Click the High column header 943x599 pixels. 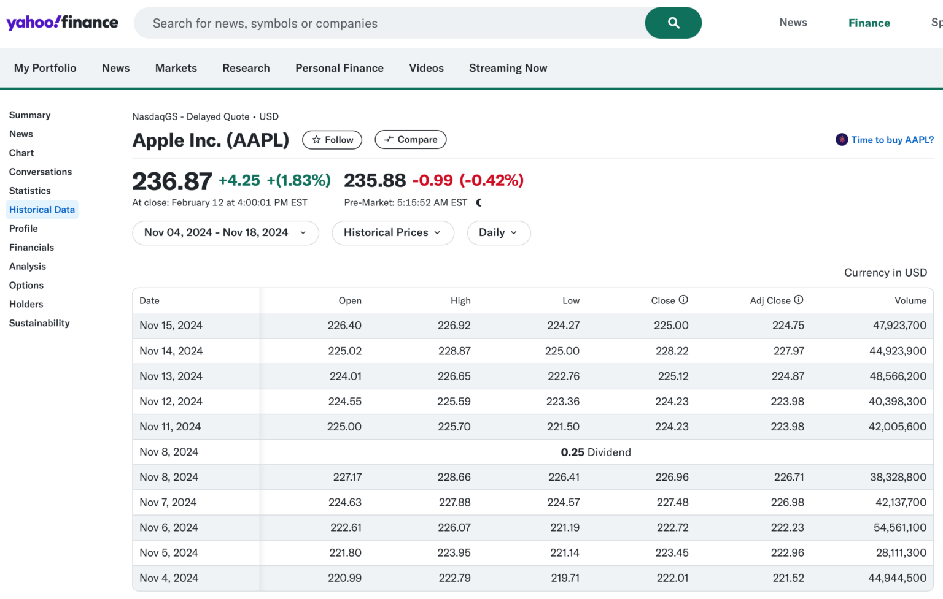(460, 300)
